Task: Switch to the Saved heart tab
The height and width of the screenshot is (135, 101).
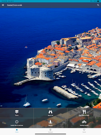Action: click(84, 131)
